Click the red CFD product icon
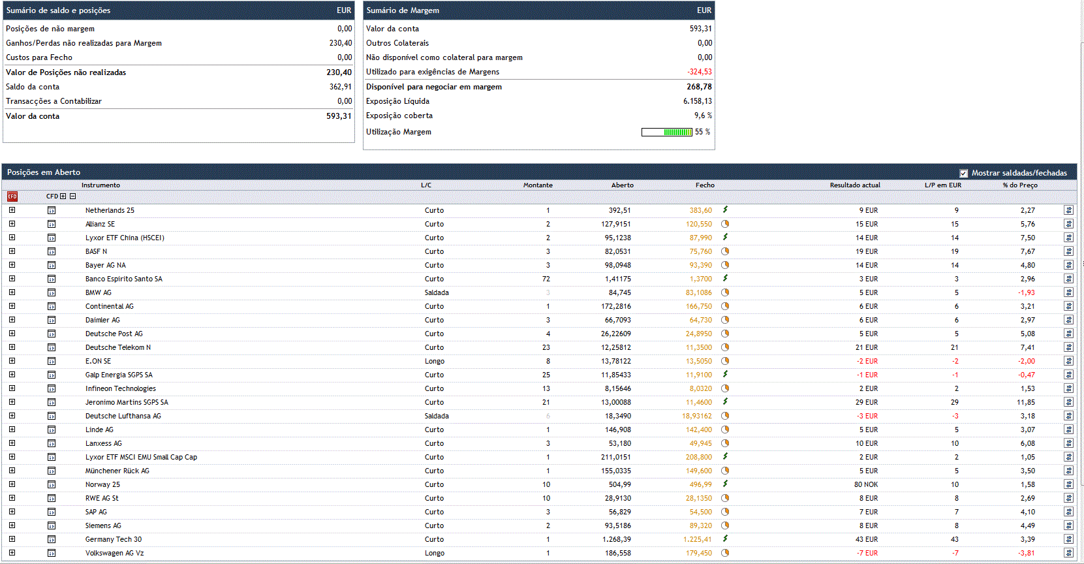 (x=12, y=196)
